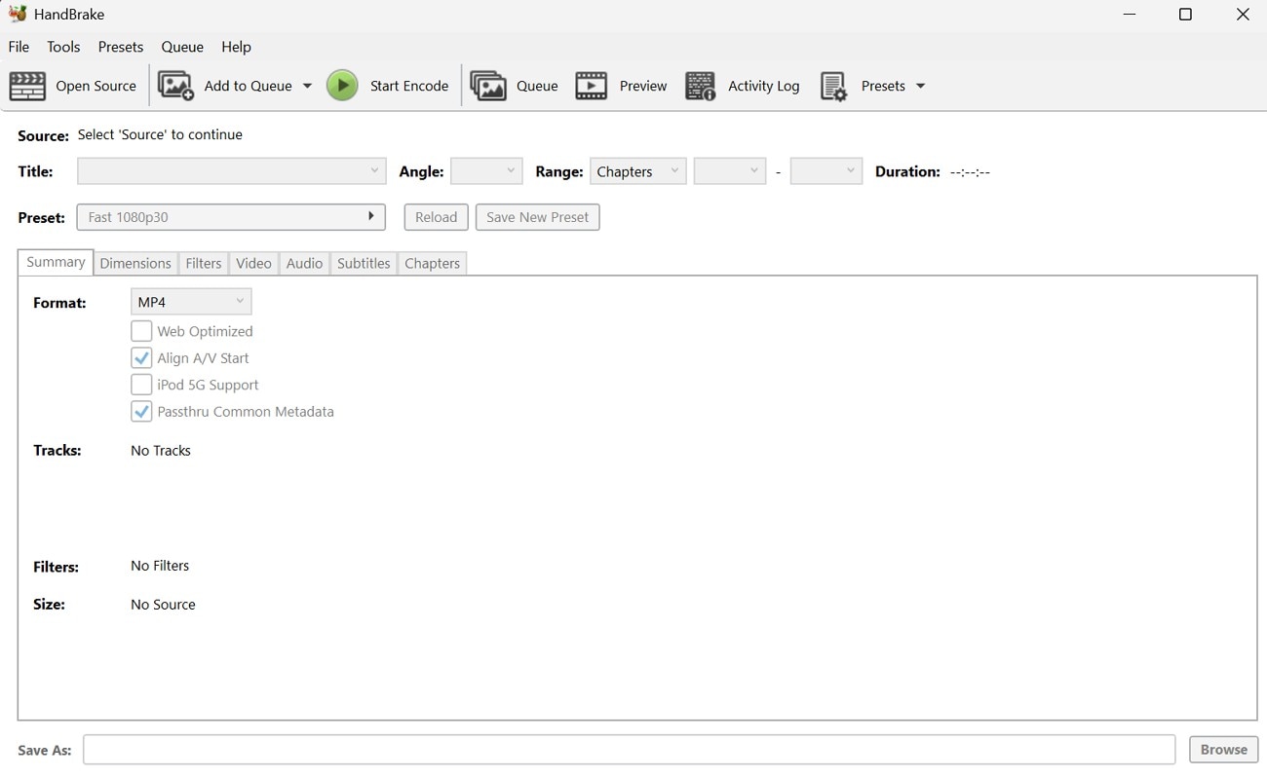
Task: Click the HandBrake pineapple logo
Action: coord(18,14)
